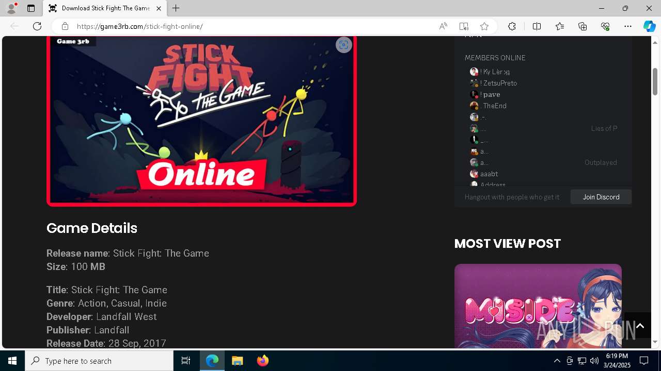This screenshot has height=371, width=661.
Task: Click MEMBERS ONLINE heading
Action: (x=495, y=58)
